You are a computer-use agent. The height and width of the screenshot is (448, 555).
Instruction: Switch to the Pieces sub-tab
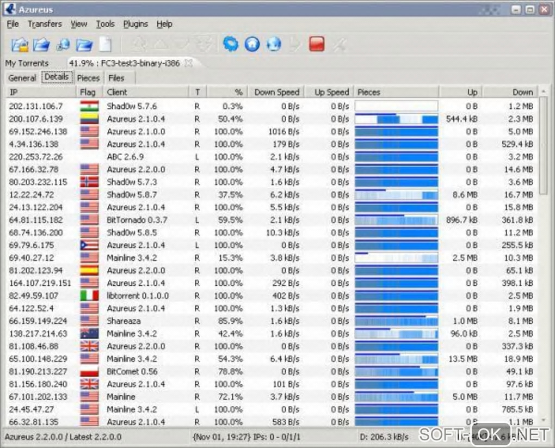(88, 78)
